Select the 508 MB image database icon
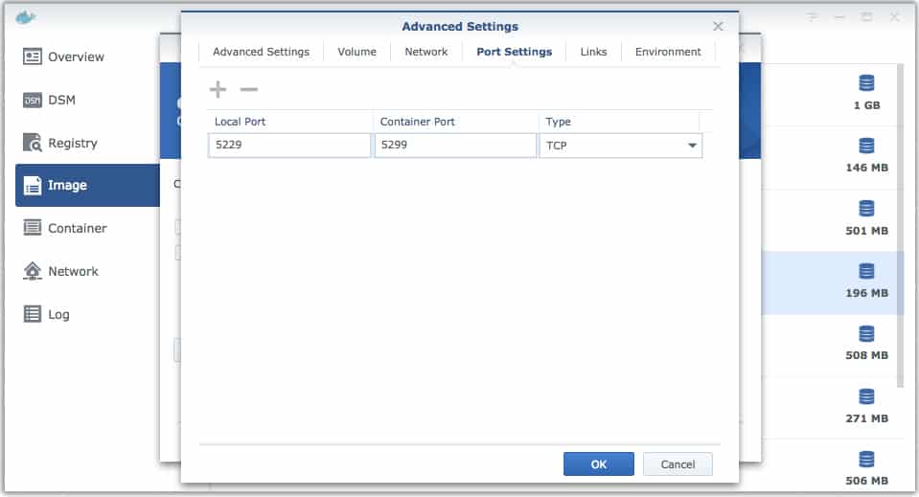The height and width of the screenshot is (497, 919). pyautogui.click(x=866, y=333)
